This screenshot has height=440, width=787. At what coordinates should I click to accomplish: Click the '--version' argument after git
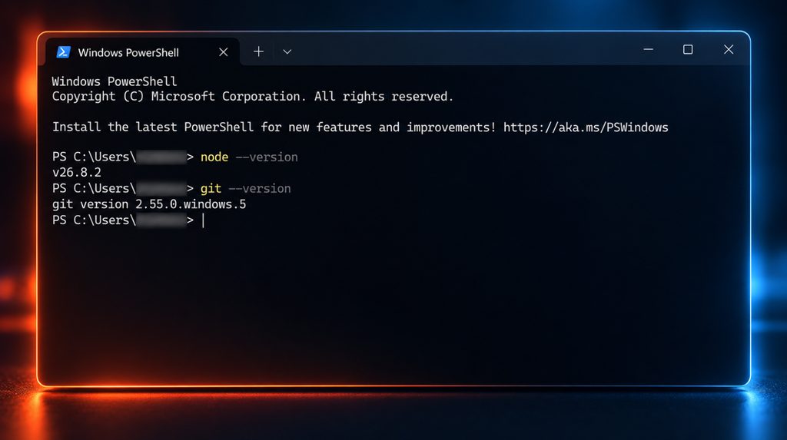(260, 189)
